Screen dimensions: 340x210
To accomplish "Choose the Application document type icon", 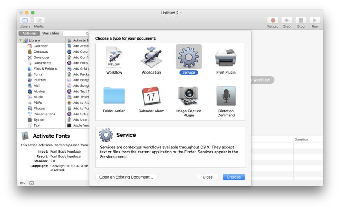I will click(151, 57).
